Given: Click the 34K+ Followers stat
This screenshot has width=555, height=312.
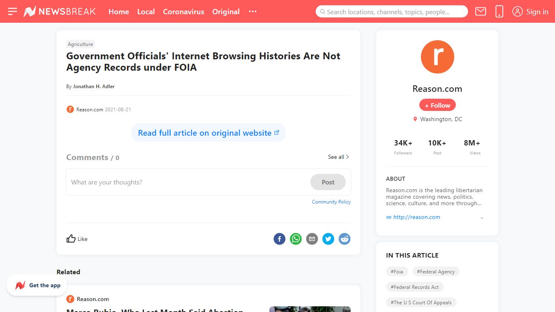Looking at the screenshot, I should click(x=403, y=147).
